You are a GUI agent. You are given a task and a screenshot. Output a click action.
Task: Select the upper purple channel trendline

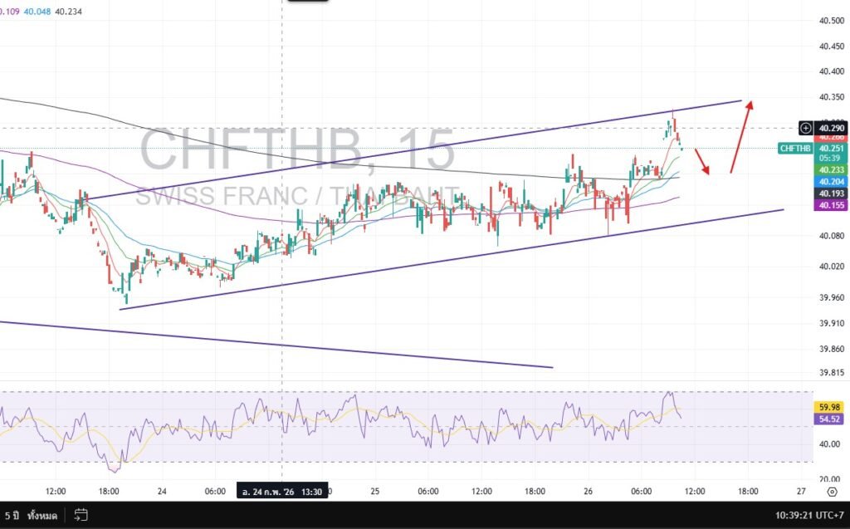415,151
